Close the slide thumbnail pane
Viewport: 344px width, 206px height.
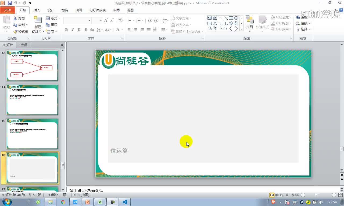62,45
